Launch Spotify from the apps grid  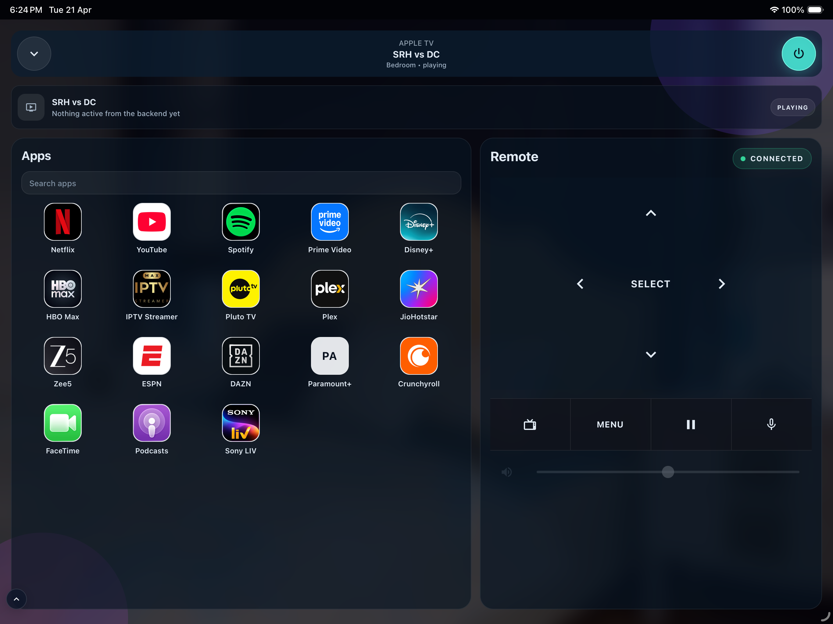[241, 222]
